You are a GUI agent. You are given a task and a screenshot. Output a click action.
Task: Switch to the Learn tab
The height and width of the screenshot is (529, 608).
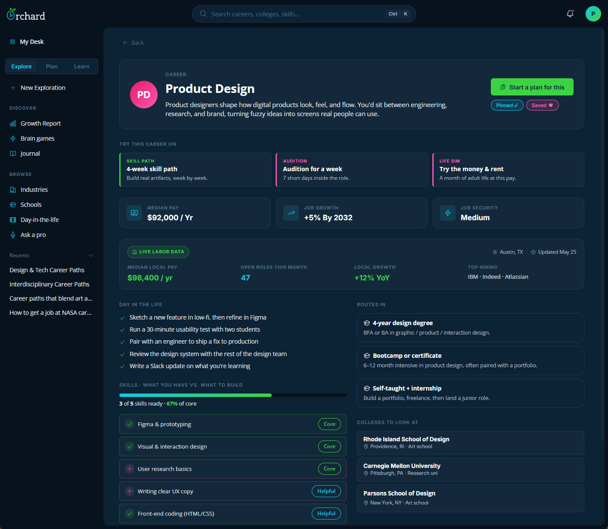82,66
